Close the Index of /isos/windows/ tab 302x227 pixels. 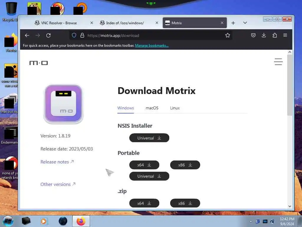coord(157,23)
